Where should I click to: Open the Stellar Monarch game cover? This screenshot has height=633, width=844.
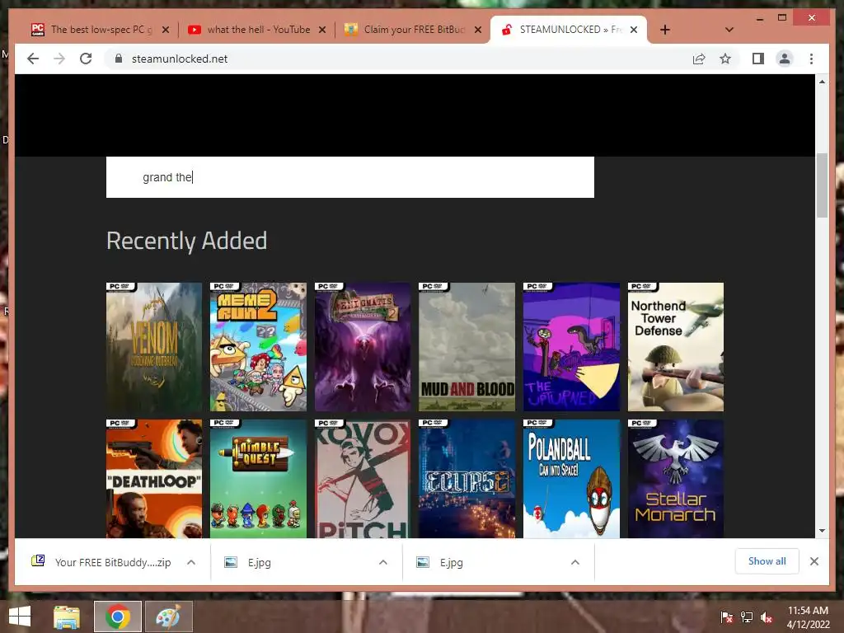point(676,479)
